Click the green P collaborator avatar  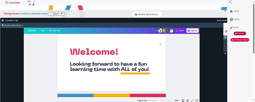tap(164, 30)
